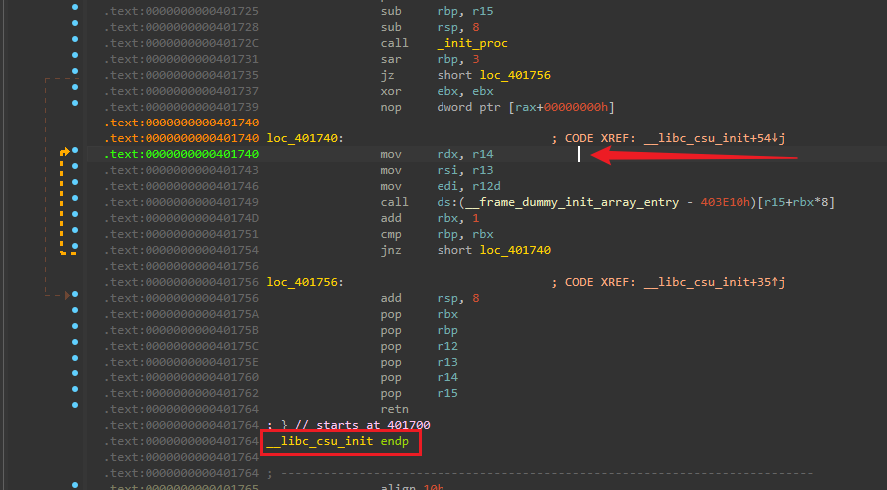Click the 'cmp' mnemonic
The height and width of the screenshot is (490, 887).
391,234
